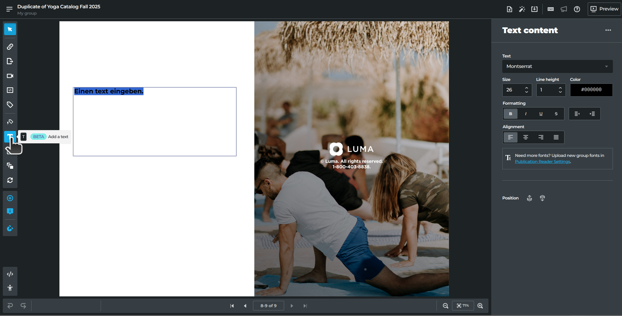
Task: Click the video tool icon
Action: click(10, 76)
